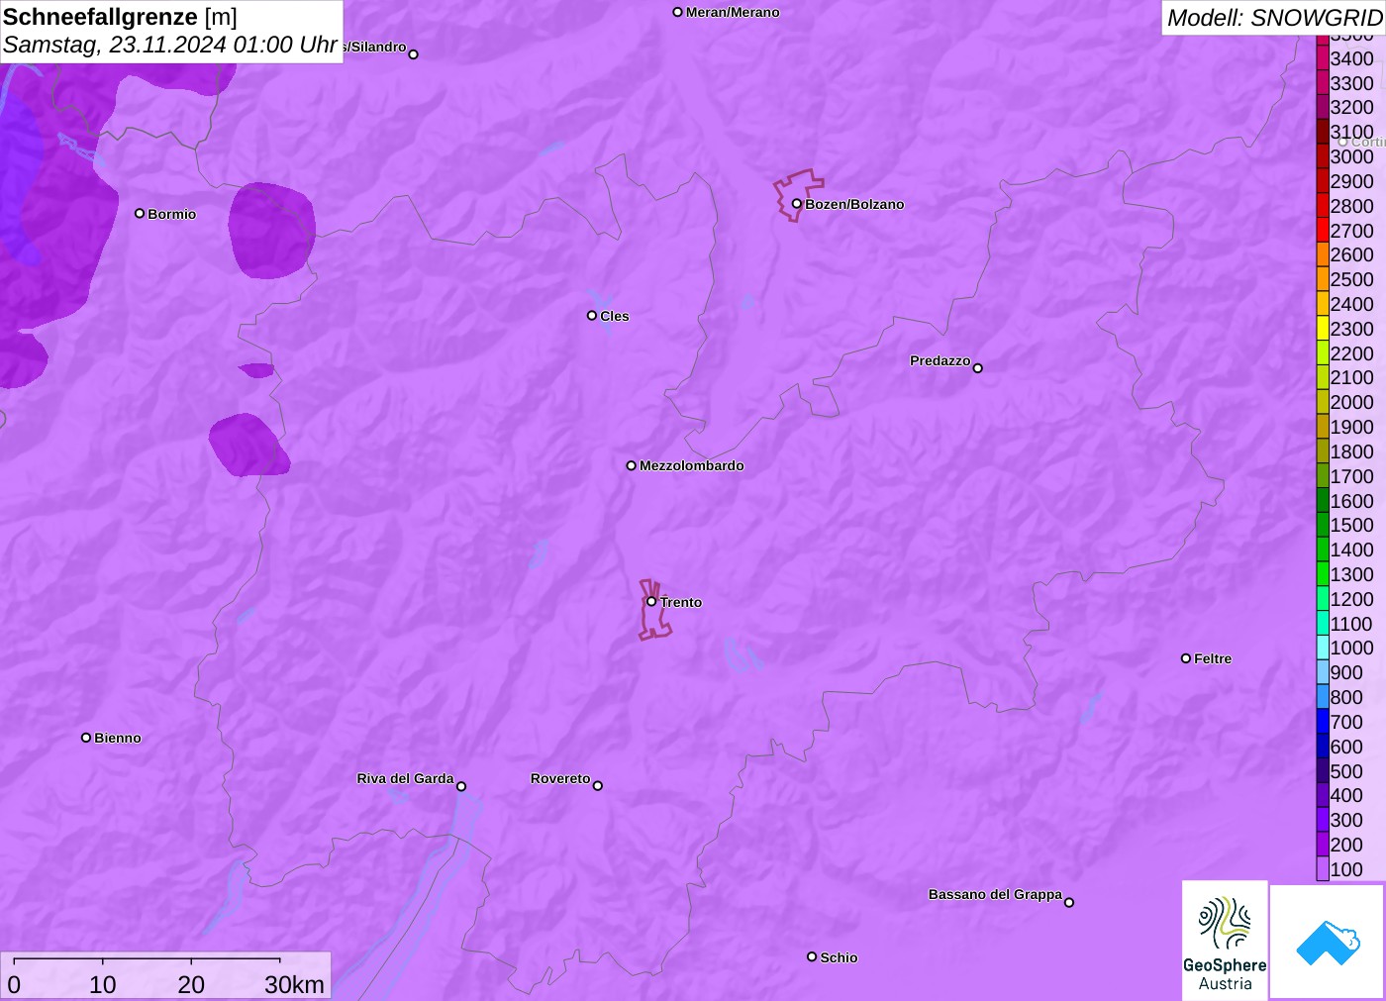1386x1001 pixels.
Task: Select the Bormio city marker dot
Action: 140,214
